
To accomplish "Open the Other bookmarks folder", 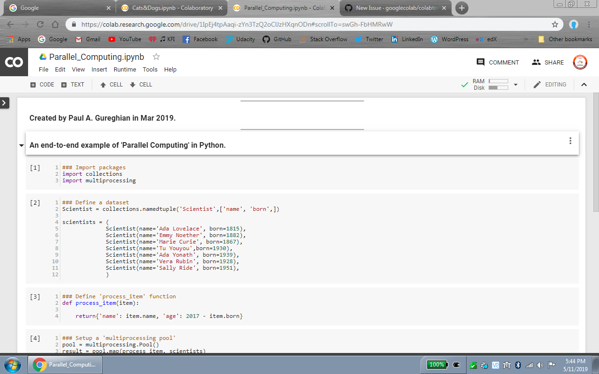I will (565, 39).
